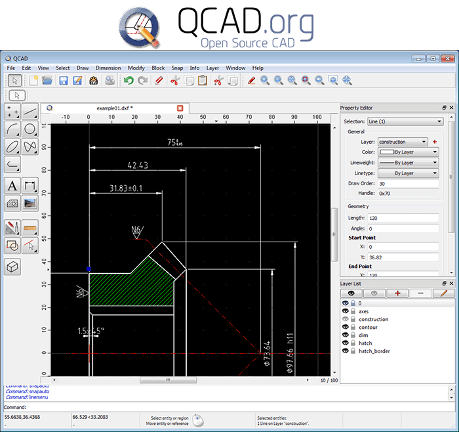This screenshot has width=459, height=432.
Task: Add a new layer with plus button
Action: [397, 293]
